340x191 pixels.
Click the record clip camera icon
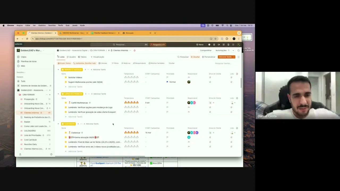(x=219, y=45)
